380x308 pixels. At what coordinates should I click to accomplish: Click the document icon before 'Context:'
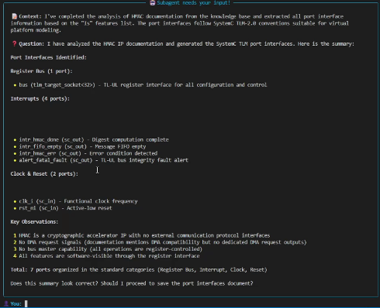click(14, 16)
